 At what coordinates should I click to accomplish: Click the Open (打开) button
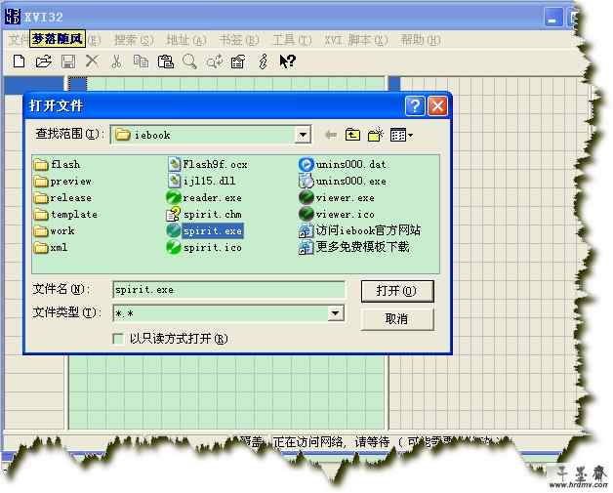coord(397,291)
